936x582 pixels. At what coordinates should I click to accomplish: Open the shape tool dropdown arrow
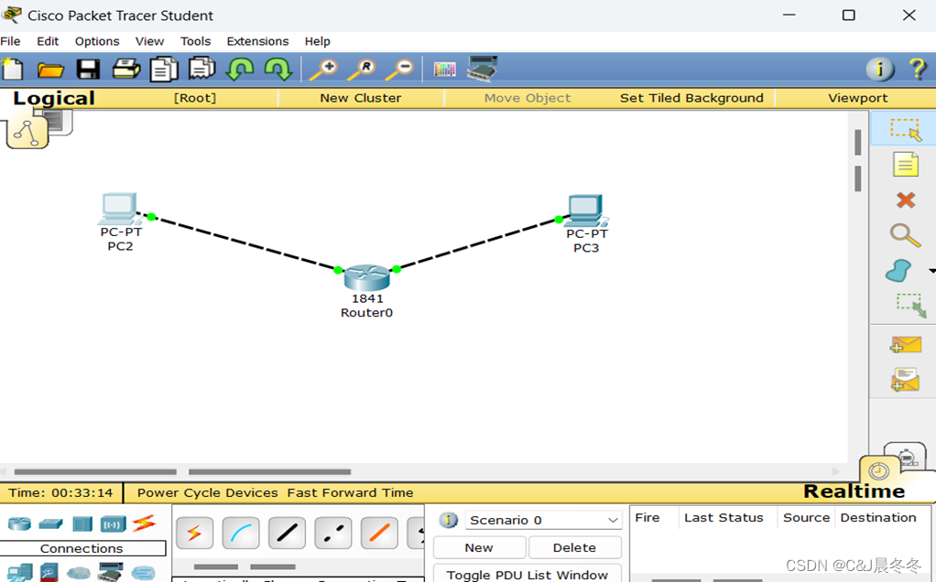point(931,271)
